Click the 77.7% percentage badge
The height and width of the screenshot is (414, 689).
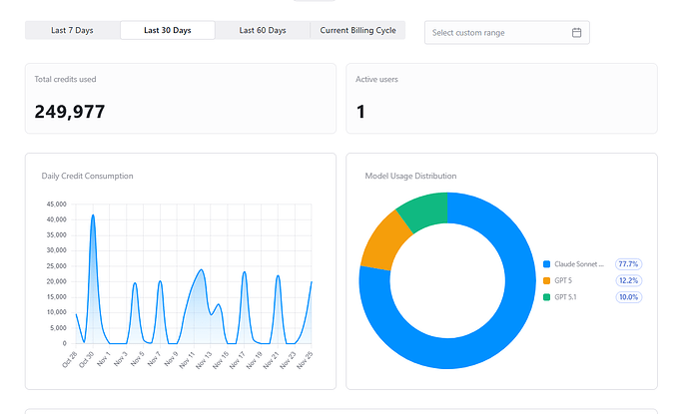(628, 264)
